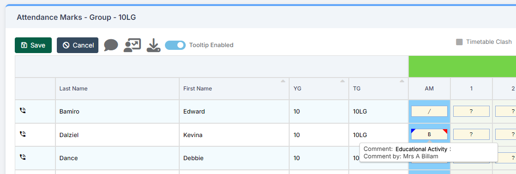Click Dalziel's AM mark field showing B
The image size is (516, 174).
click(429, 134)
